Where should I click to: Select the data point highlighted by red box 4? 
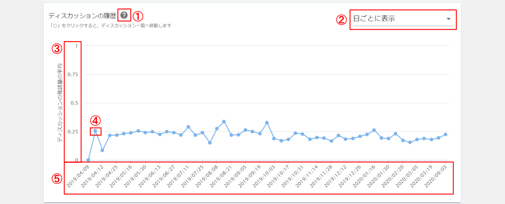[x=95, y=131]
